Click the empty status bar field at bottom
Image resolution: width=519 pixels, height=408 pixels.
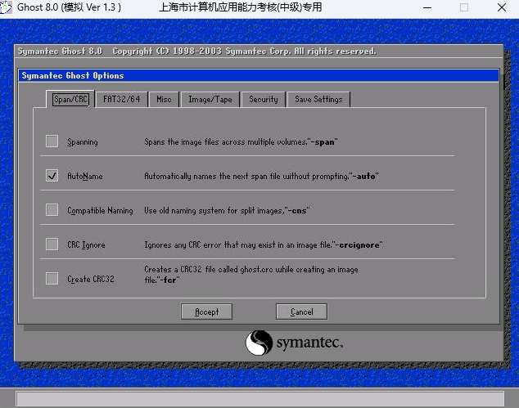pyautogui.click(x=259, y=399)
